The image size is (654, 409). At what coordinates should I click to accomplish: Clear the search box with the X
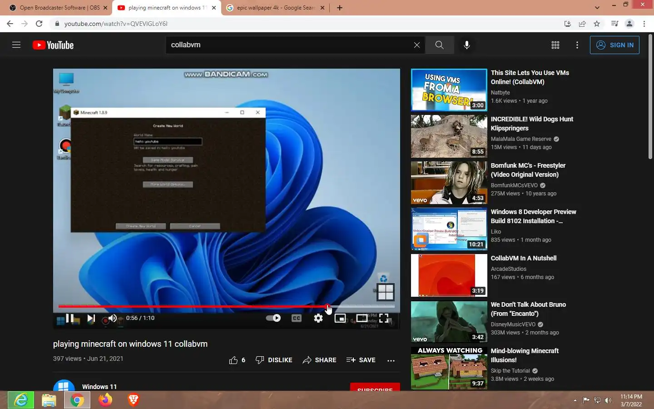coord(417,45)
